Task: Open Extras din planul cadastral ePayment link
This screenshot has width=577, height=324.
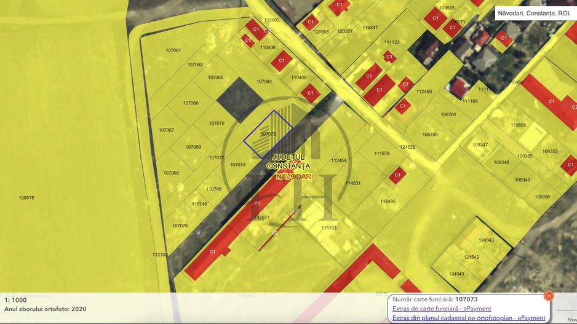Action: [469, 318]
